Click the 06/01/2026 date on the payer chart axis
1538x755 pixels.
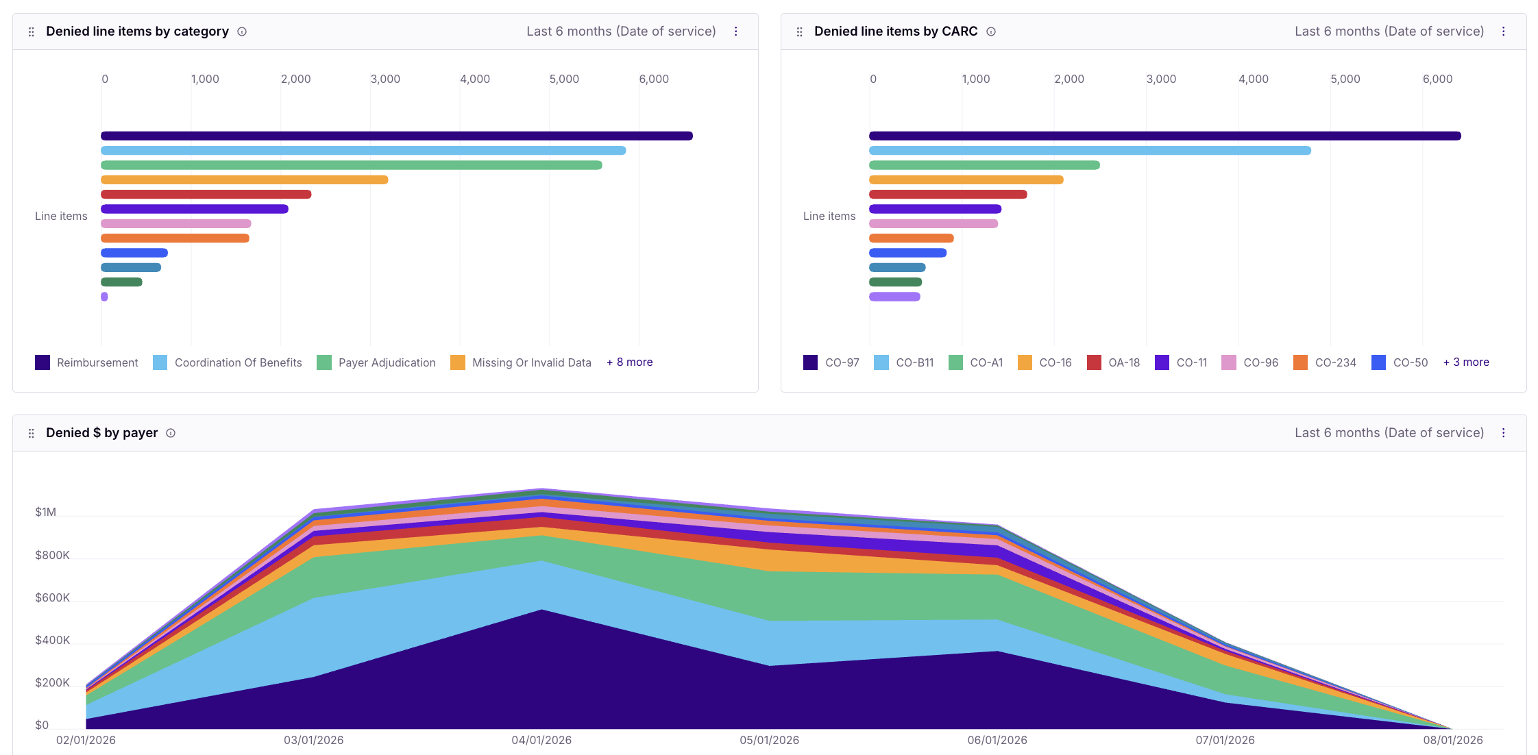(997, 740)
